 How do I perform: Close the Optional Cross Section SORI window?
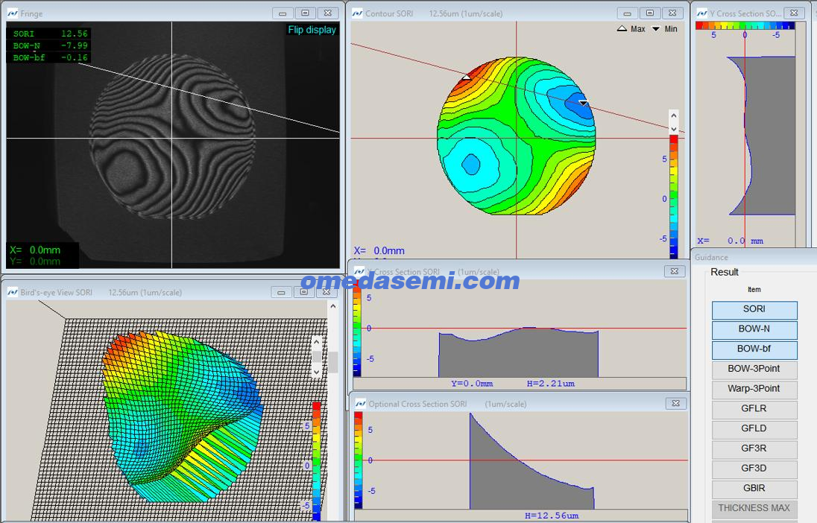click(x=675, y=404)
